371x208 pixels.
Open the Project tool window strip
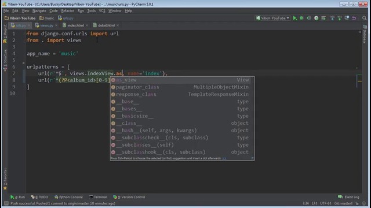(5, 34)
